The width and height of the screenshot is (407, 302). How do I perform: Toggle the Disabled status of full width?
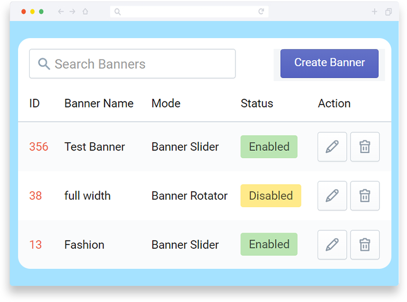271,196
